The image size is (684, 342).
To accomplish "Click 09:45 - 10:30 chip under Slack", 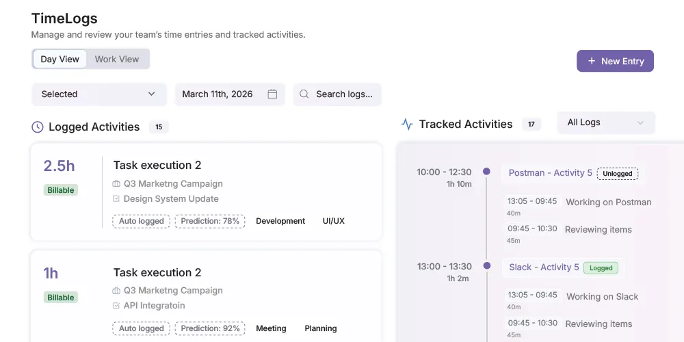I will point(532,323).
